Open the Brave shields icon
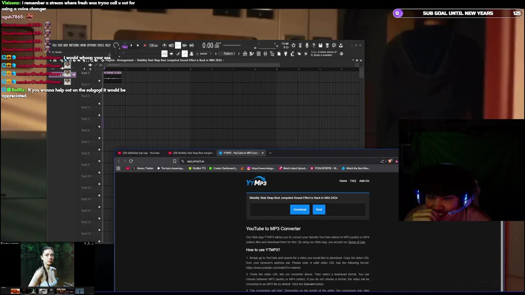 (x=390, y=161)
